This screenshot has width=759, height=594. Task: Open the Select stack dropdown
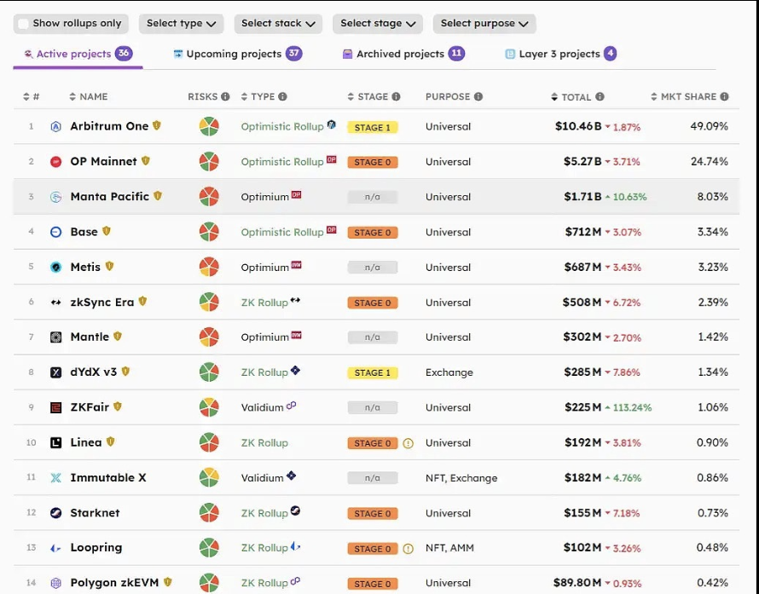(x=278, y=24)
